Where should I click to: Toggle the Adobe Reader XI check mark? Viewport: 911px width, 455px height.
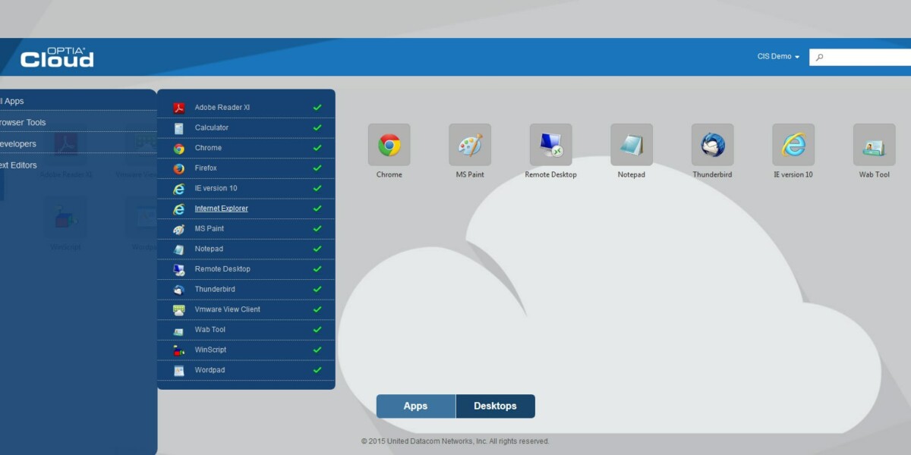click(x=317, y=108)
